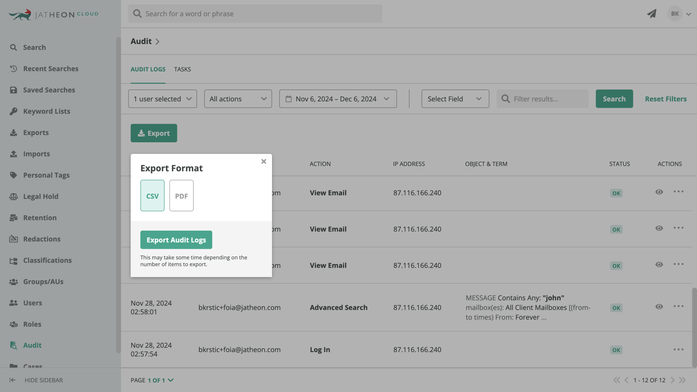Open Groups/AUs people icon
697x392 pixels.
[x=13, y=281]
